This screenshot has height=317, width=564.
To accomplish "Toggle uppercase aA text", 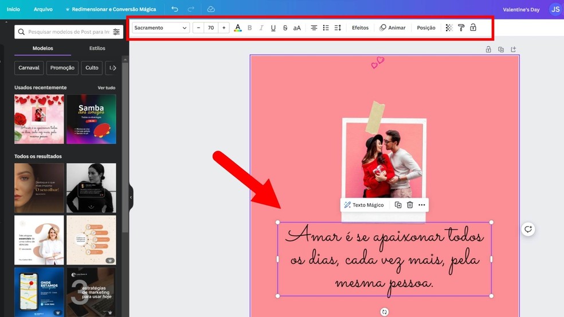I will tap(297, 27).
